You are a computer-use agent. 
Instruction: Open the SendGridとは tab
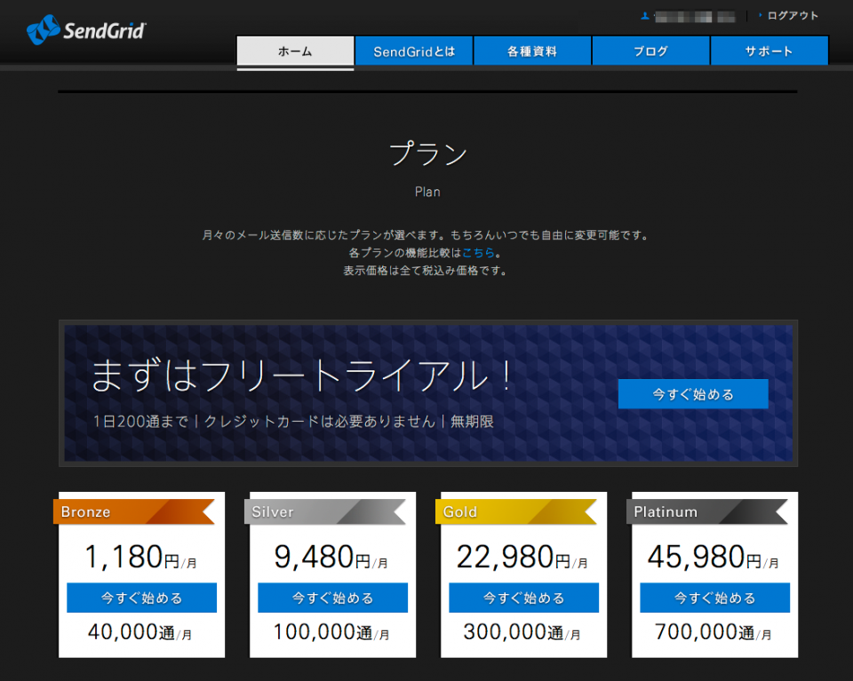[414, 51]
